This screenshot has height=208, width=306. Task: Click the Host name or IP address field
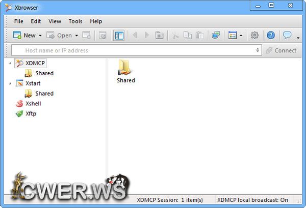[133, 50]
